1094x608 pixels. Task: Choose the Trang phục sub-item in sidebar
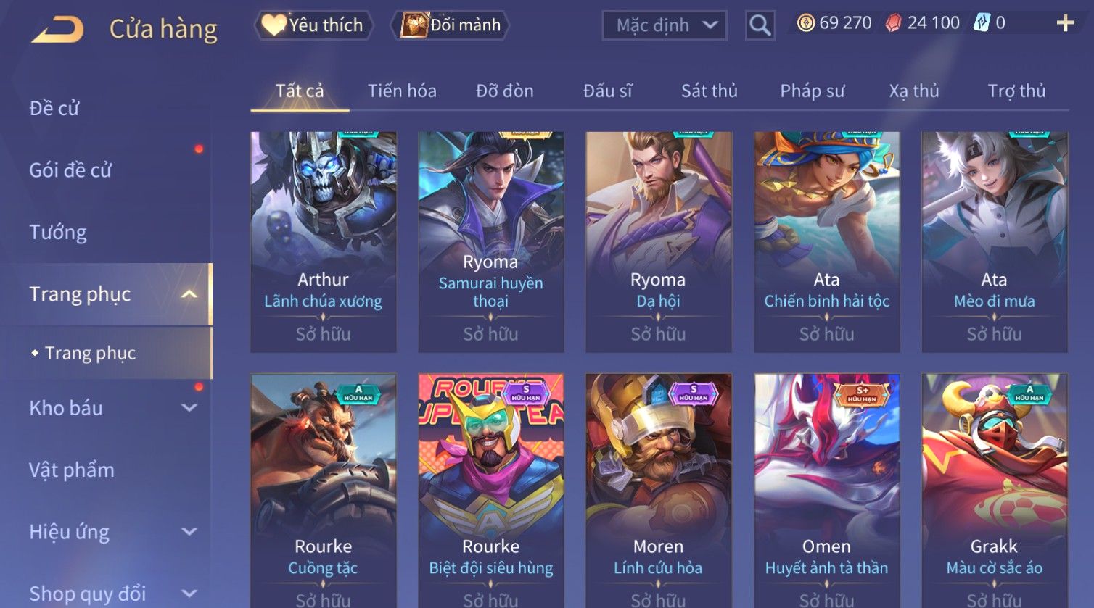(90, 353)
